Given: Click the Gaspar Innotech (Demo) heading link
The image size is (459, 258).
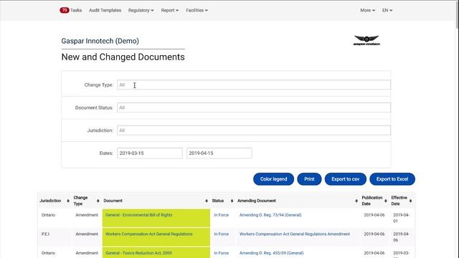Looking at the screenshot, I should [x=100, y=41].
